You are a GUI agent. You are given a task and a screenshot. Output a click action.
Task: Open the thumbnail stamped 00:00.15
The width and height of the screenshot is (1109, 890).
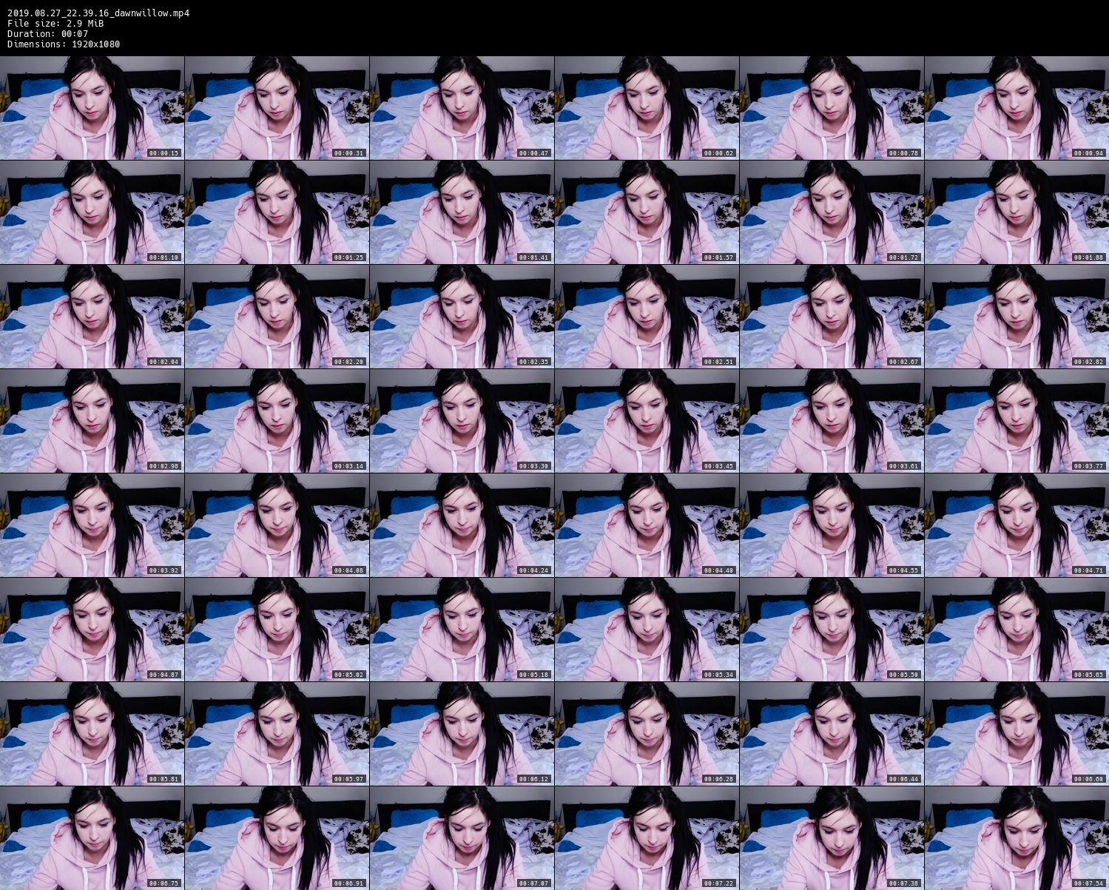[x=92, y=108]
